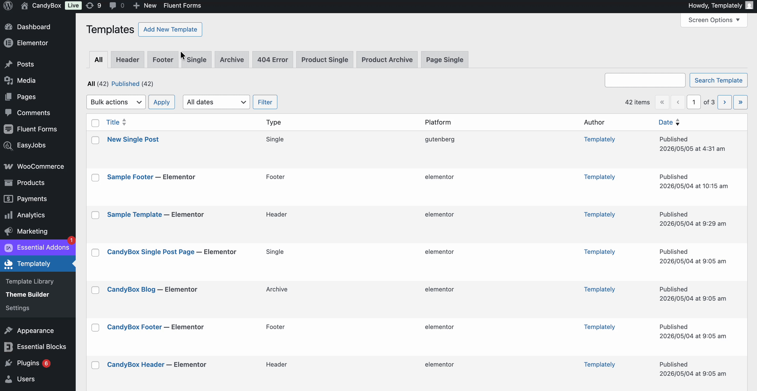Click the template search input field
This screenshot has width=757, height=391.
coord(645,80)
